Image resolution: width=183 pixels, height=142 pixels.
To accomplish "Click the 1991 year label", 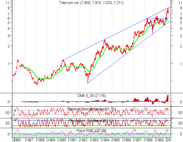I will point(73,140).
